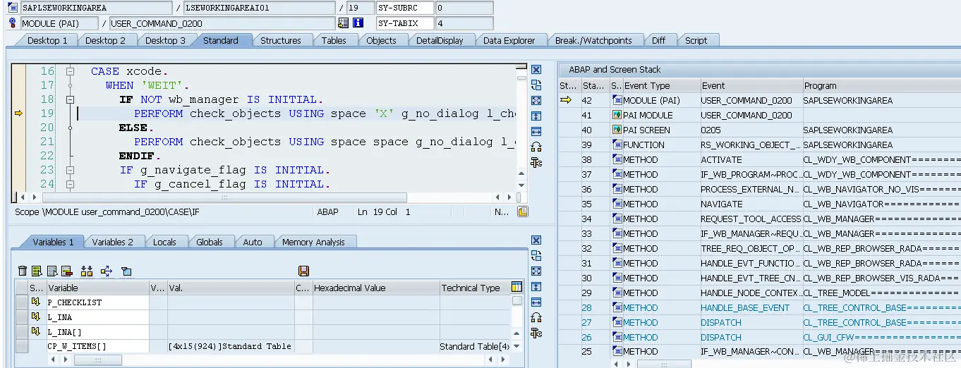
Task: Select the CP_W_ITEMS[] row selector button
Action: [x=22, y=346]
